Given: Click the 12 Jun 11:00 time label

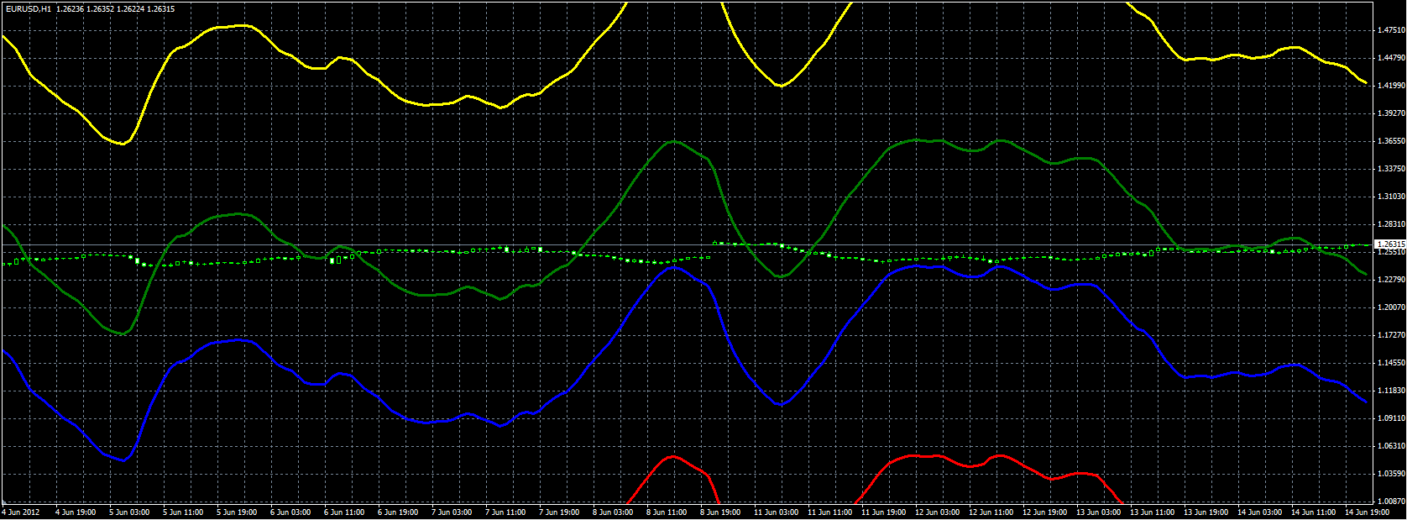Looking at the screenshot, I should [x=991, y=512].
